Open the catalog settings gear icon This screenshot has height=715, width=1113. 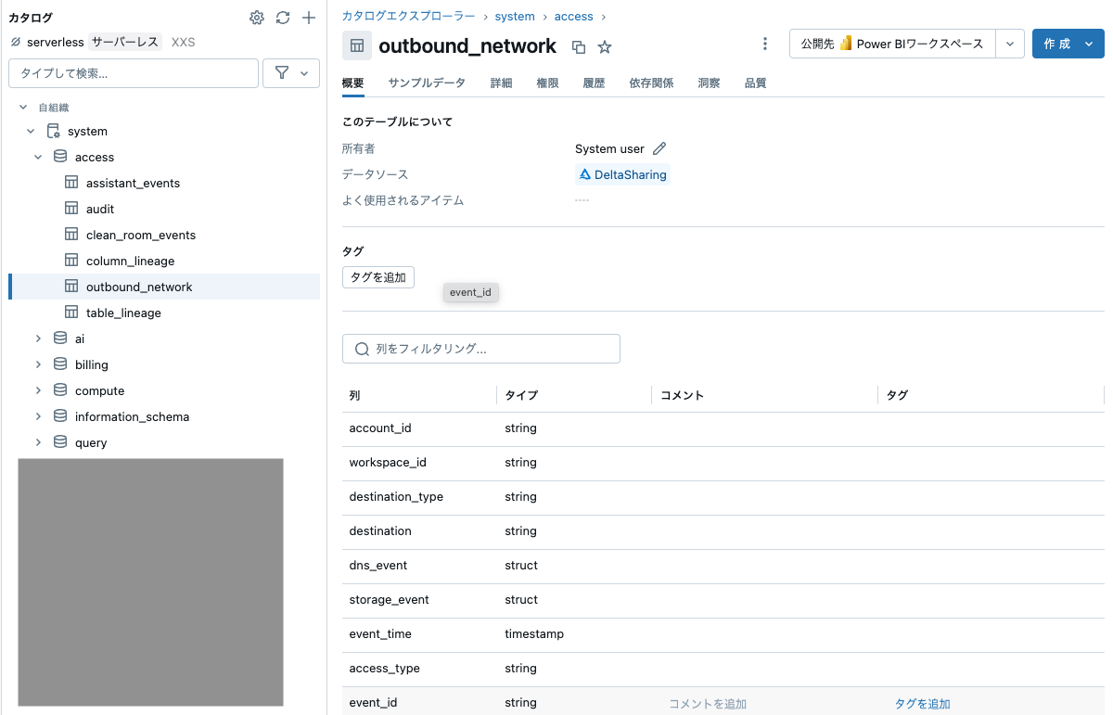(x=256, y=17)
